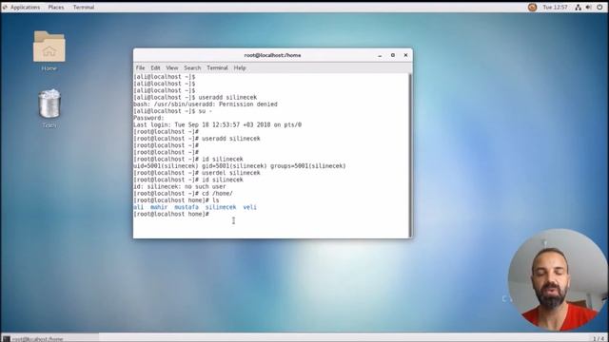Viewport: 609px width, 342px height.
Task: Click the 'Permission denied' error line
Action: click(206, 104)
